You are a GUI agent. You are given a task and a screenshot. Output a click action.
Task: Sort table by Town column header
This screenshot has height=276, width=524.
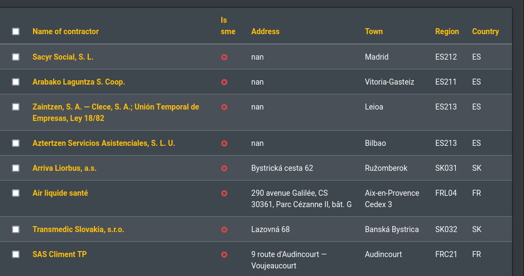coord(374,31)
